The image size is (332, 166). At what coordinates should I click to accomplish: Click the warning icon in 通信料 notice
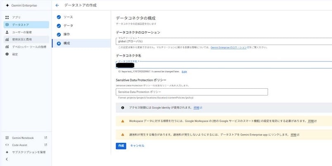[123, 135]
